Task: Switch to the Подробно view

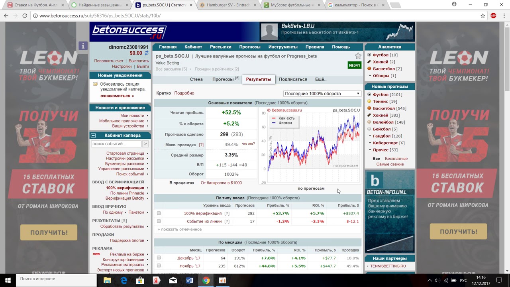Action: 184,93
